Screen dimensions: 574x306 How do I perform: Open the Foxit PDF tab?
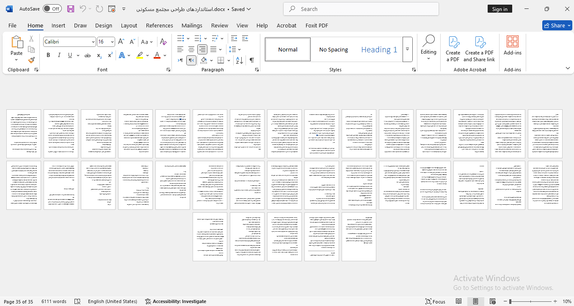point(317,25)
